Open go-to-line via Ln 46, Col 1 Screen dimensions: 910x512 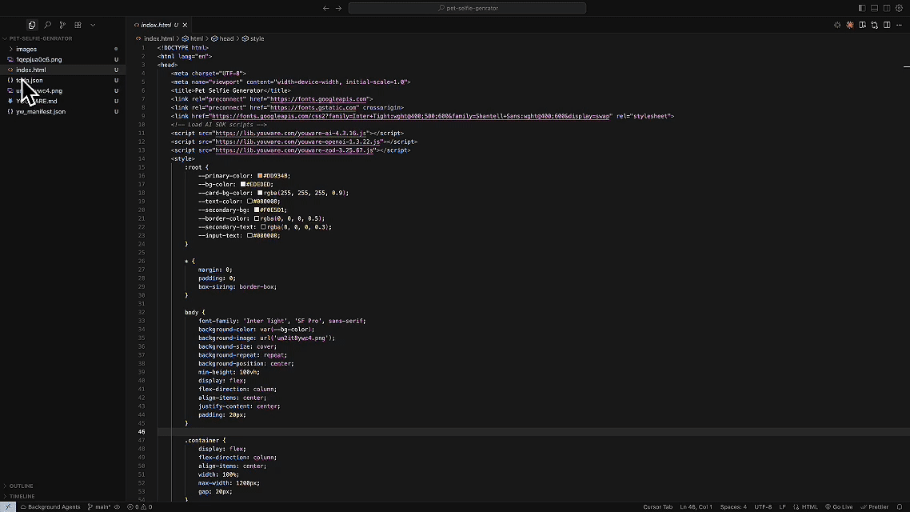point(695,506)
